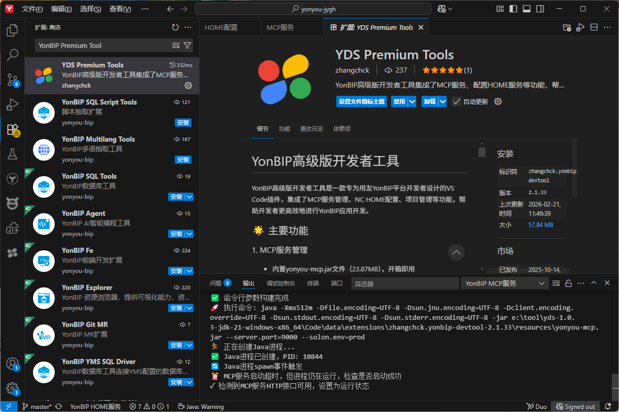Open the Search view in activity bar
Viewport: 619px width, 412px height.
[12, 55]
